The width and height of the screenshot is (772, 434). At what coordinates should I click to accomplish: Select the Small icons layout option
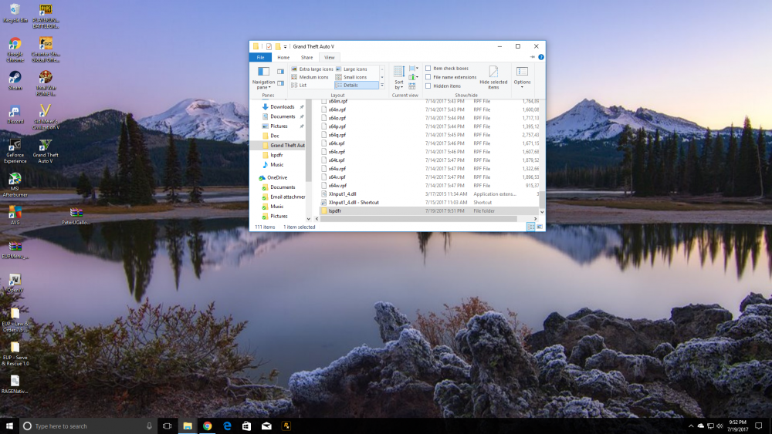click(x=355, y=77)
